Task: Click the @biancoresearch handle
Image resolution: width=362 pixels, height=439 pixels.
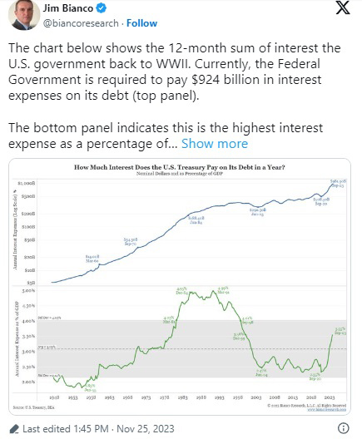Action: coord(81,23)
